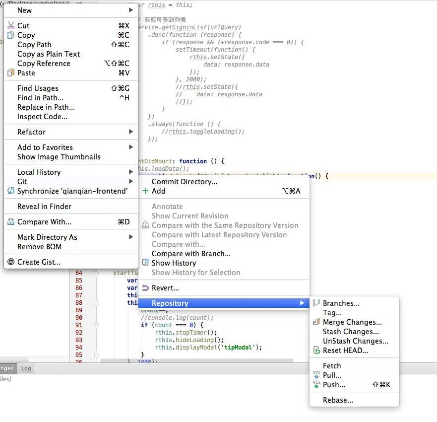Click the rthis.stopTimer() code line
The image size is (437, 422).
pos(186,333)
